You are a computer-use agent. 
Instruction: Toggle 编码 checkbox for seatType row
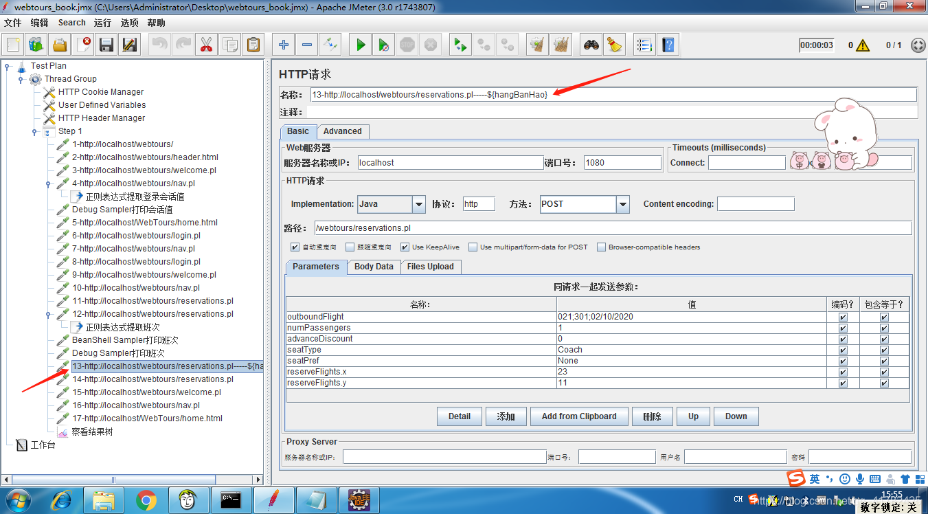click(x=843, y=350)
